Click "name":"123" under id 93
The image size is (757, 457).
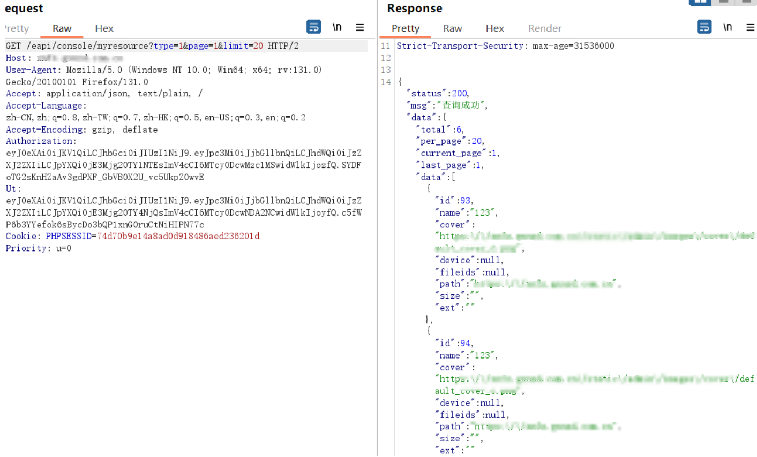(x=466, y=212)
